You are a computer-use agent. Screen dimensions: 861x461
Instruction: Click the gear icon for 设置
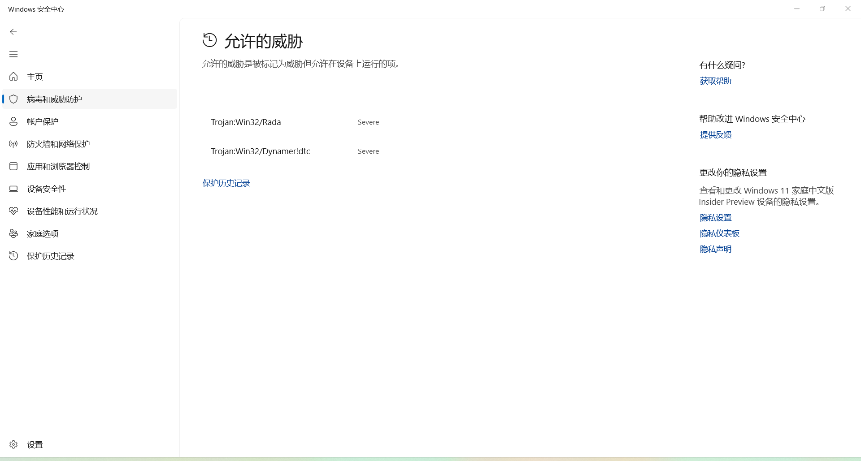[x=13, y=444]
